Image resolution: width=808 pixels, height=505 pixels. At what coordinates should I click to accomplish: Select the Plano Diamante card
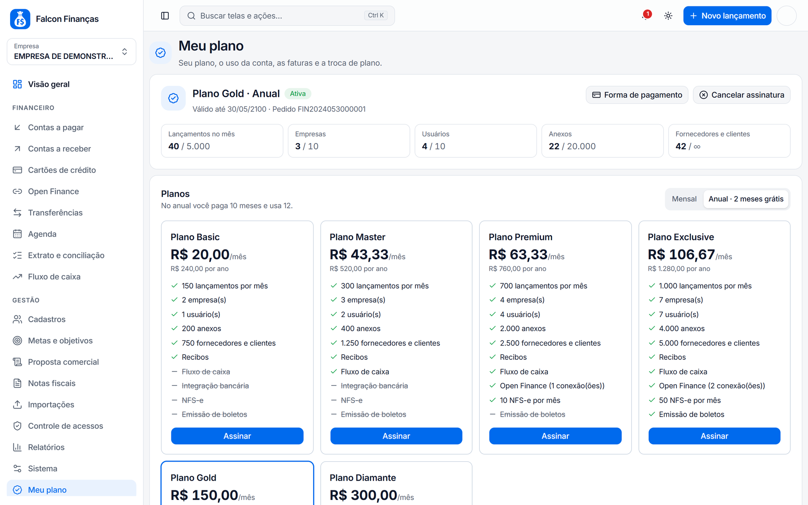[x=396, y=483]
